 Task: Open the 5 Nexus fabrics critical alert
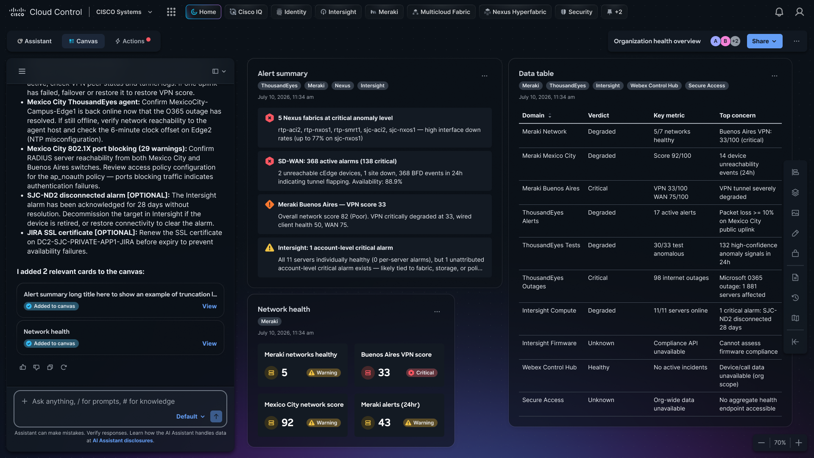(375, 128)
